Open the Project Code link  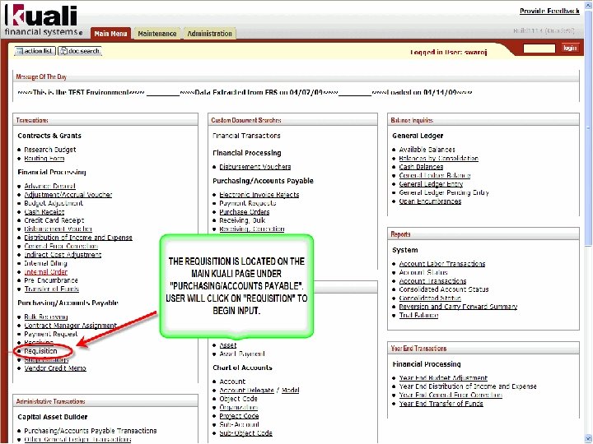tap(239, 416)
